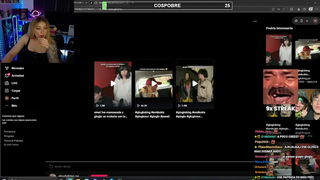Seek on the video progress bar
The width and height of the screenshot is (320, 180).
[149, 162]
